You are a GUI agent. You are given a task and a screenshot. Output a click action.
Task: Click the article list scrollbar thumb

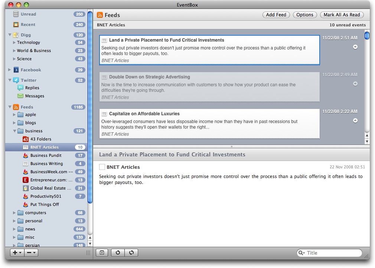tap(367, 36)
